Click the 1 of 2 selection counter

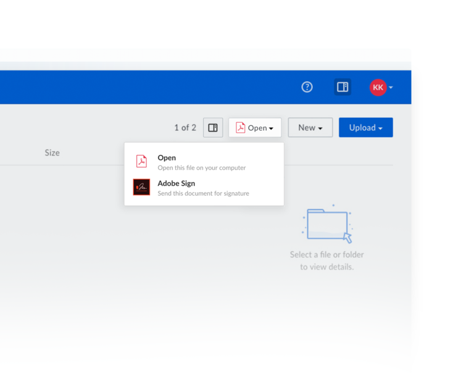[x=185, y=128]
